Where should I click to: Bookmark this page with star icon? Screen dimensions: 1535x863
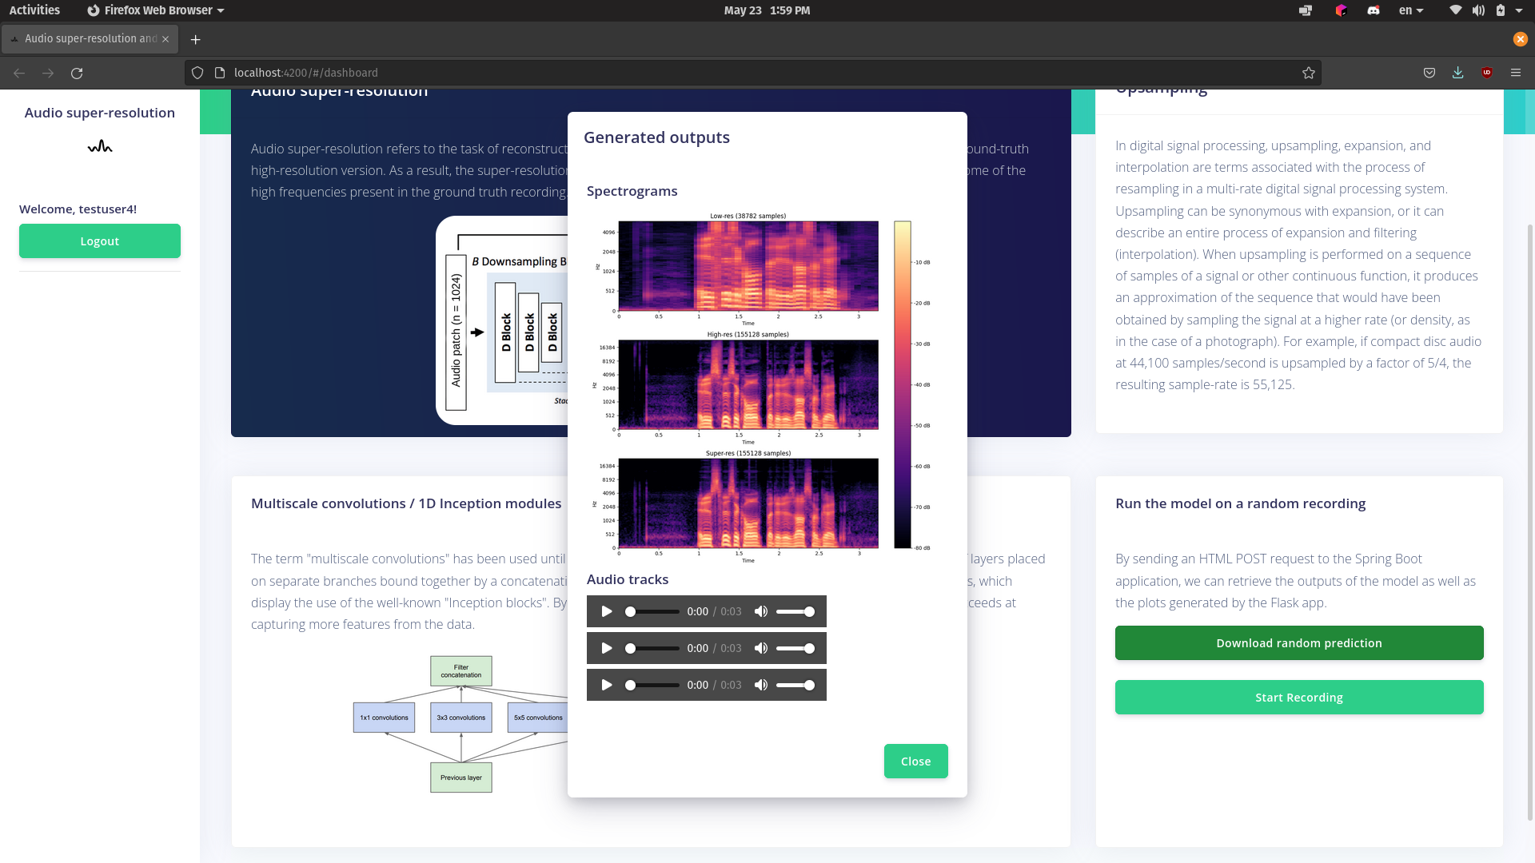(1308, 73)
